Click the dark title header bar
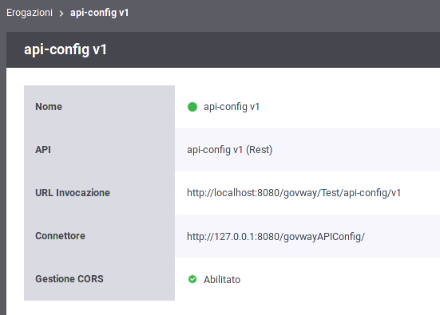Screen dimensions: 440x315 (223, 49)
